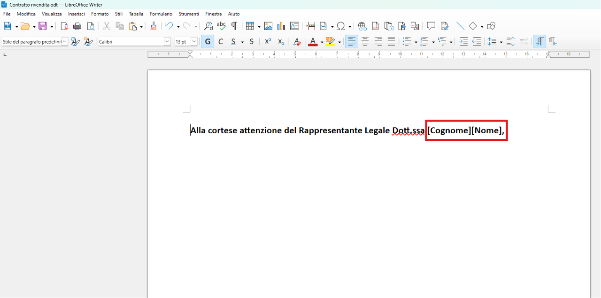Click the Undo arrow icon
This screenshot has width=601, height=298.
coord(169,26)
